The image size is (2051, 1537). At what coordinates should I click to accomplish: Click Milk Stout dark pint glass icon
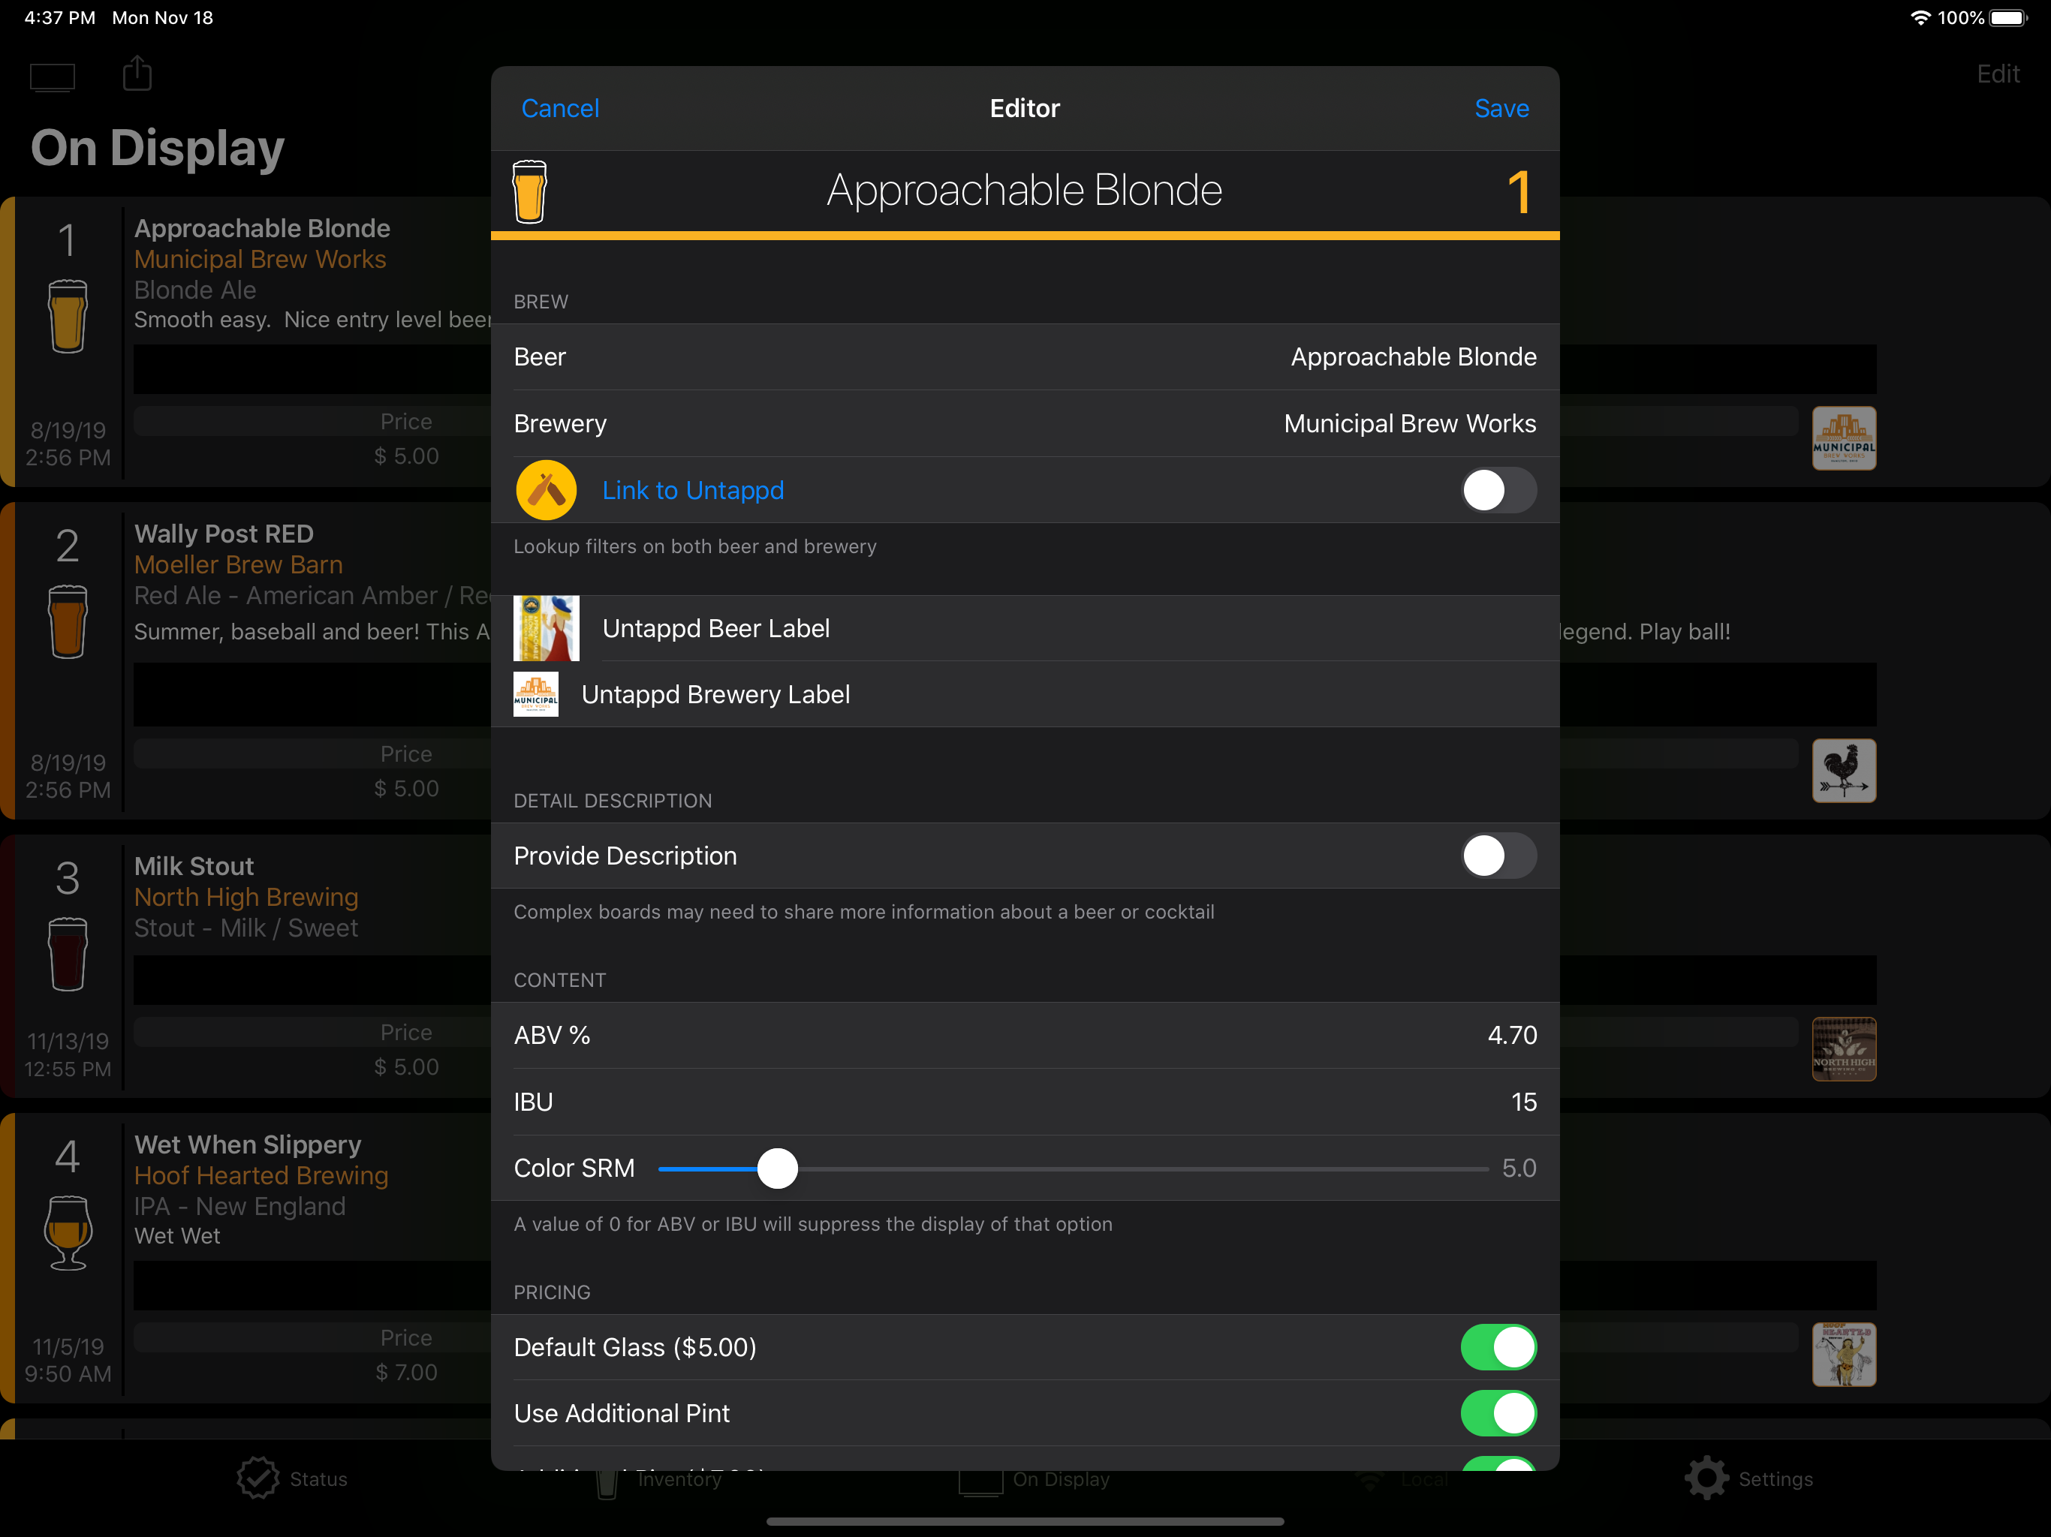[x=68, y=954]
